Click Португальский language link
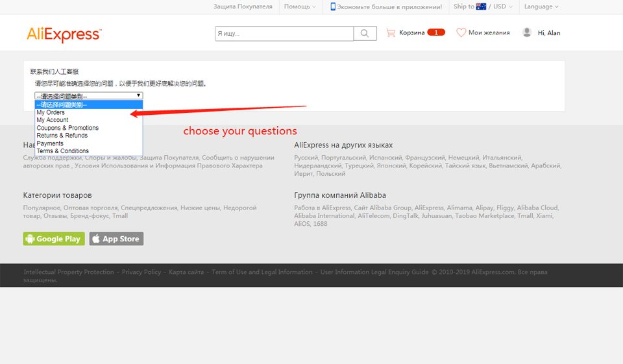This screenshot has width=623, height=364. 343,158
